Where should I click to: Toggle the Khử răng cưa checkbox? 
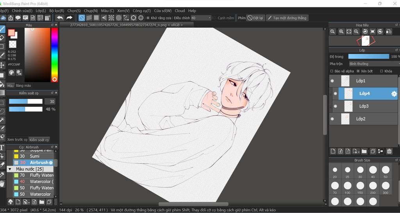click(x=148, y=18)
